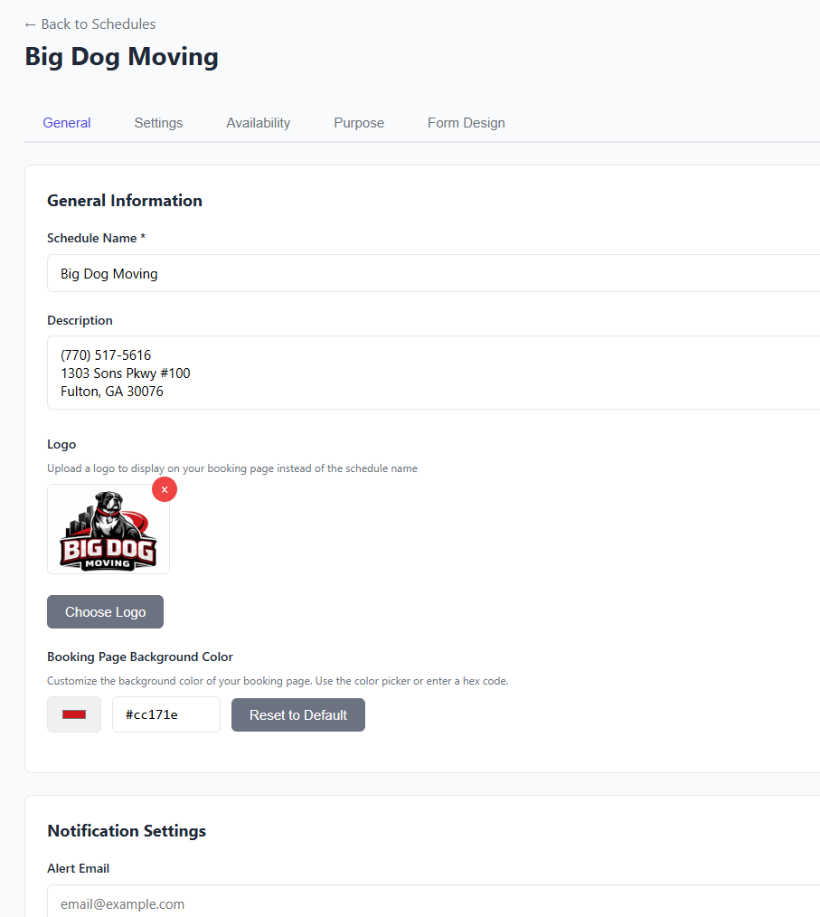
Task: Click the Reset to Default button
Action: click(297, 714)
